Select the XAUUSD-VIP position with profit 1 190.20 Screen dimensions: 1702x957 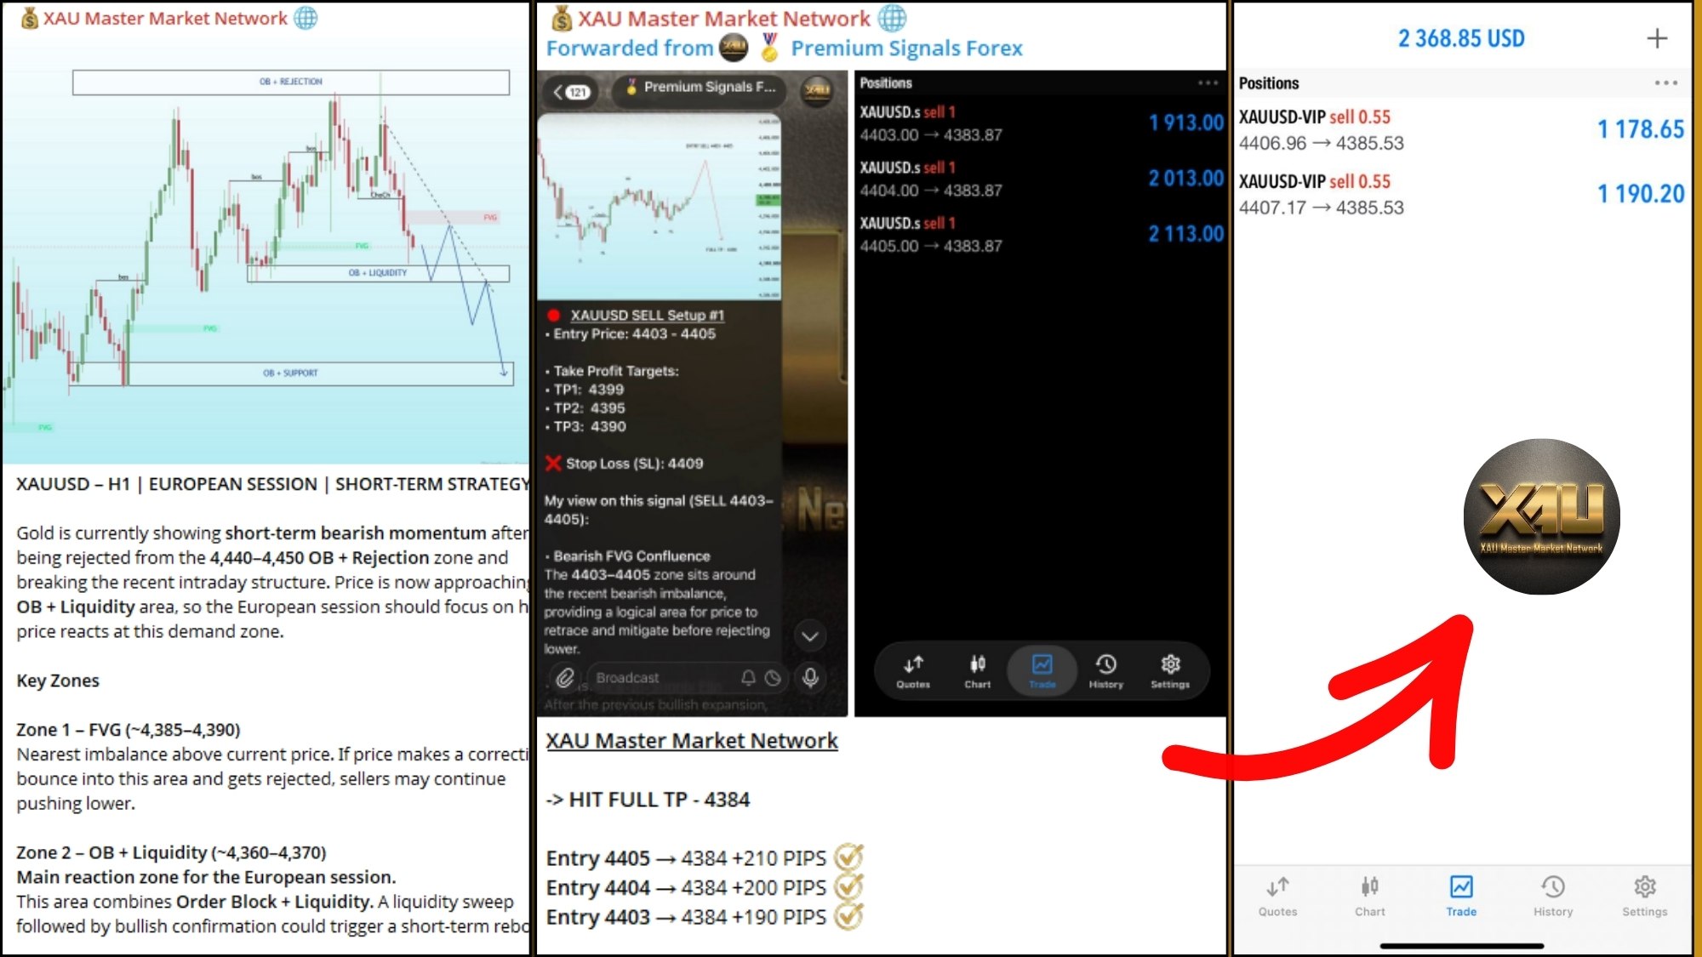(x=1462, y=195)
